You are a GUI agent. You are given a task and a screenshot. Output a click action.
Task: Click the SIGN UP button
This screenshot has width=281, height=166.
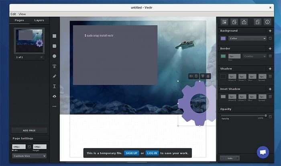(132, 153)
